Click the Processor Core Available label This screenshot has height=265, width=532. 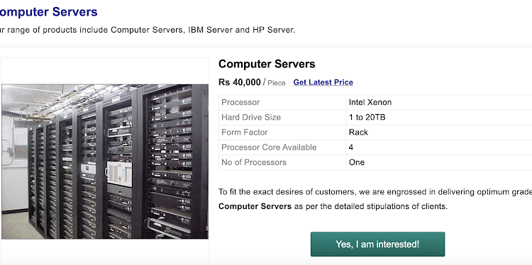point(269,147)
